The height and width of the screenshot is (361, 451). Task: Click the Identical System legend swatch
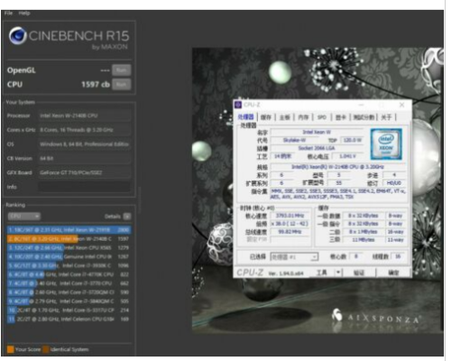pos(46,349)
